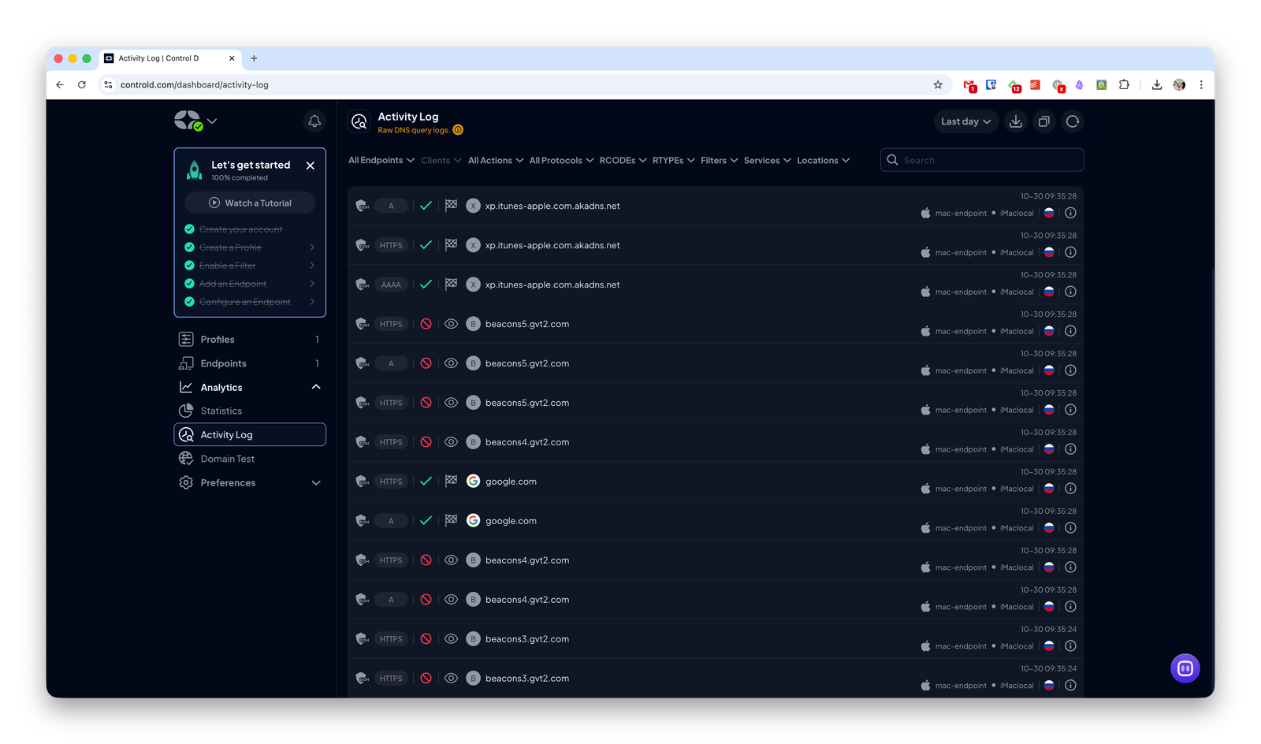Click the refresh log icon

pos(1073,121)
